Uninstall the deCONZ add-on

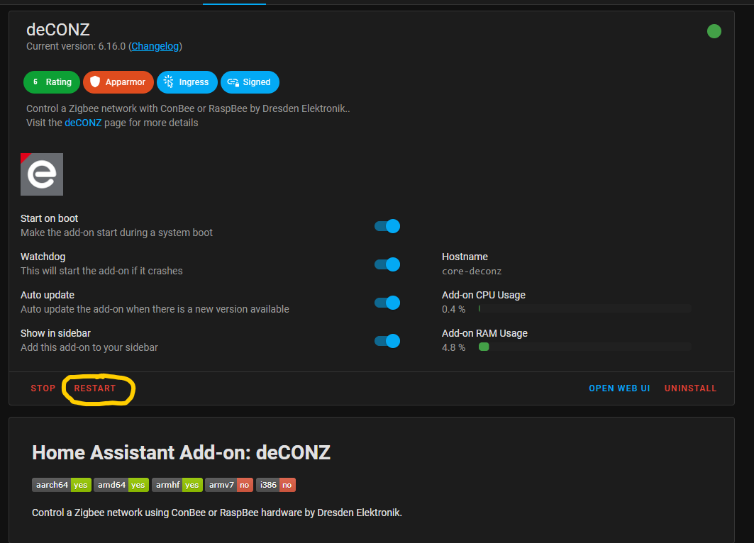691,388
